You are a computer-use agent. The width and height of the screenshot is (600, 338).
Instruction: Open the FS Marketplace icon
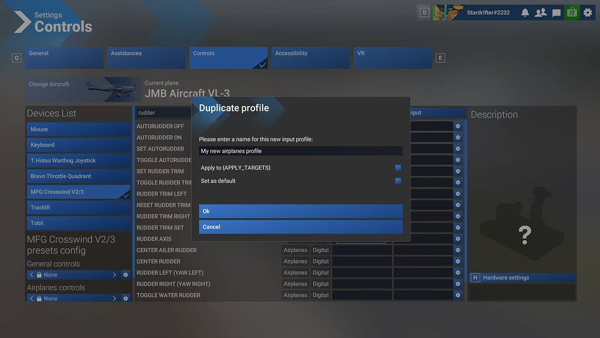tap(571, 12)
